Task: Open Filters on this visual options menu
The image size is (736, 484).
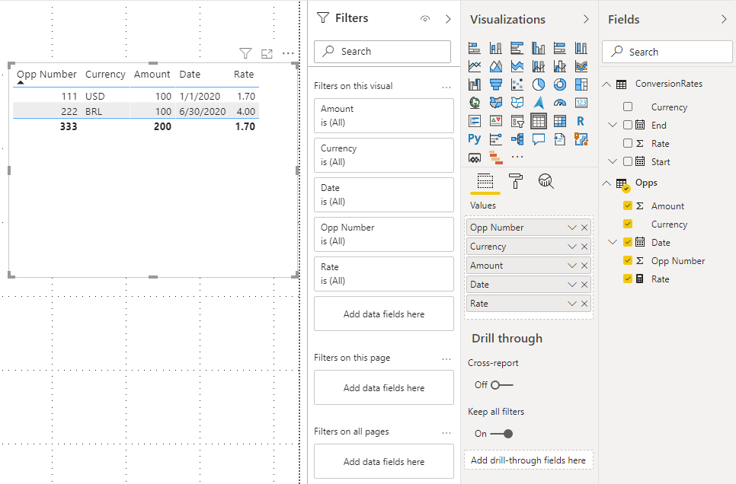Action: pos(446,88)
